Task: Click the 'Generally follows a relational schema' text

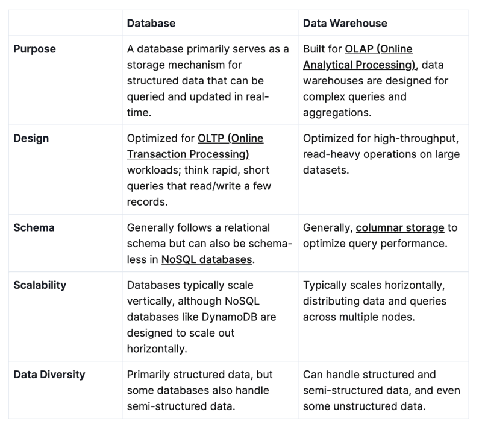Action: (x=198, y=236)
